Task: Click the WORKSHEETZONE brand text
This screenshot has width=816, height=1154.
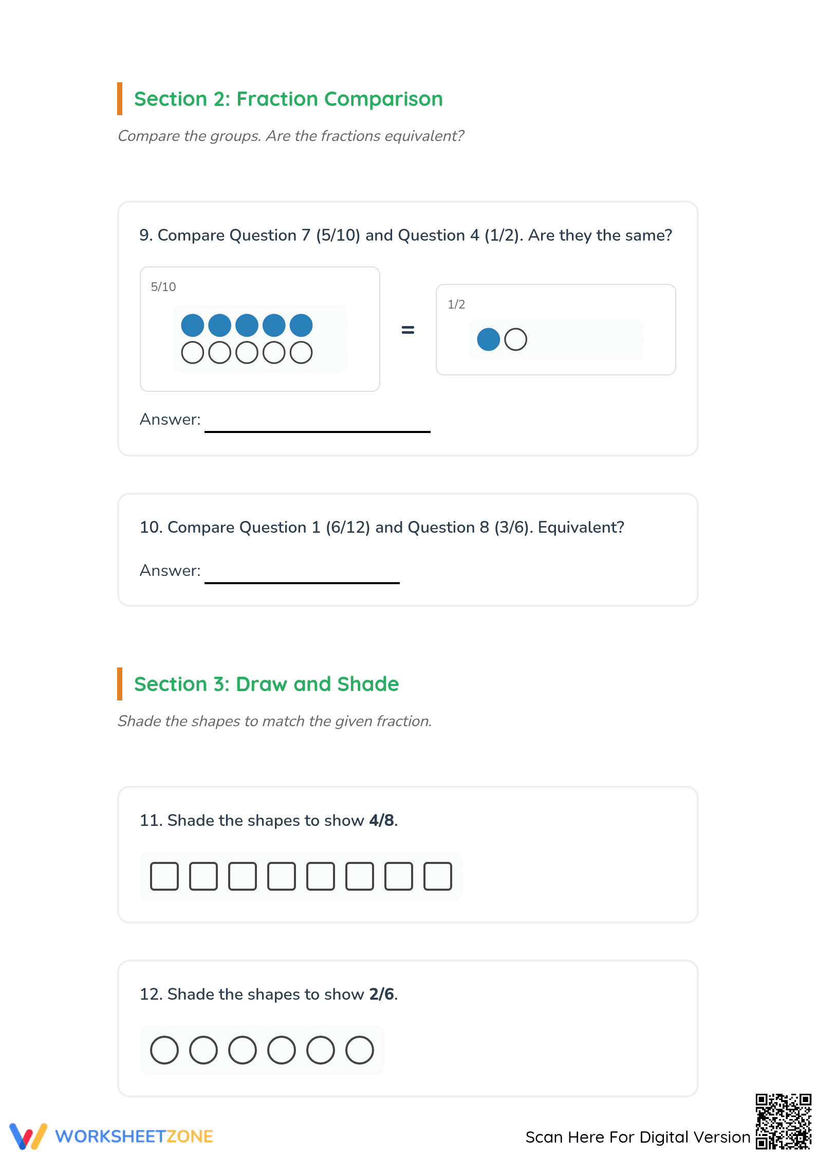Action: coord(134,1137)
